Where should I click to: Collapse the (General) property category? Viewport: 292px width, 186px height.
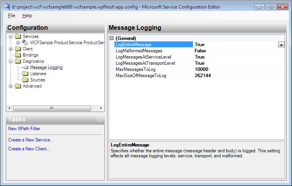click(111, 38)
